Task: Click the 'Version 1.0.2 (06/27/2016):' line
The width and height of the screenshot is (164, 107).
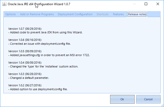Action: click(x=25, y=85)
